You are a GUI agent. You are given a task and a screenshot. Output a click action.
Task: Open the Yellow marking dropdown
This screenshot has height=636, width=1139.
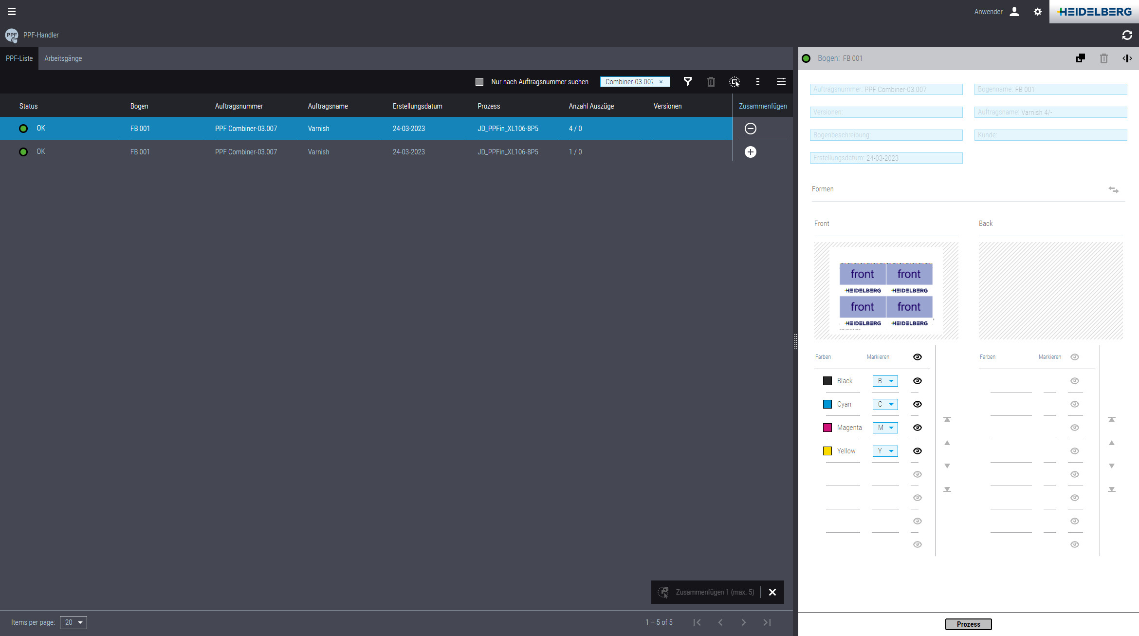tap(885, 451)
